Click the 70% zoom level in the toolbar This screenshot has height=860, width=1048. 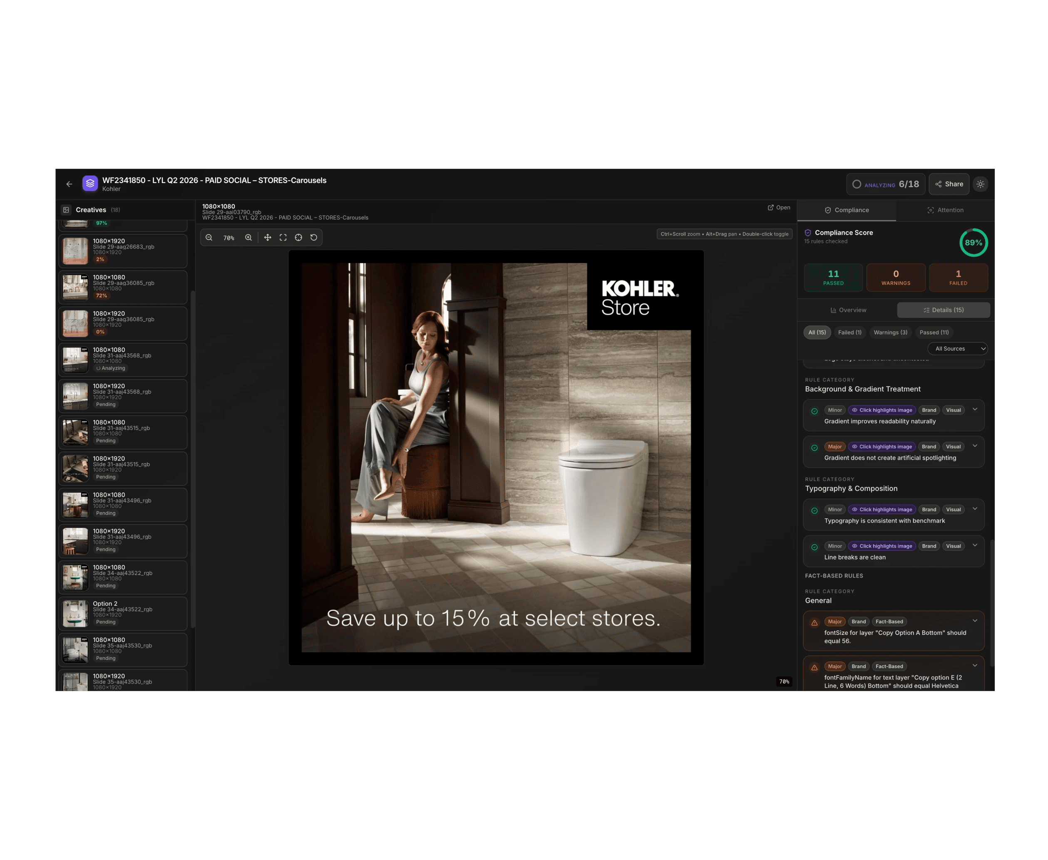[229, 238]
